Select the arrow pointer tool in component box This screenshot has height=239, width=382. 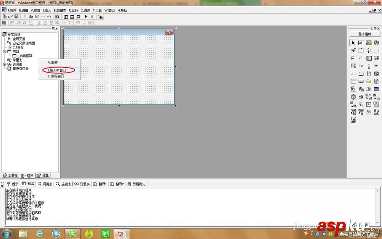tap(353, 43)
